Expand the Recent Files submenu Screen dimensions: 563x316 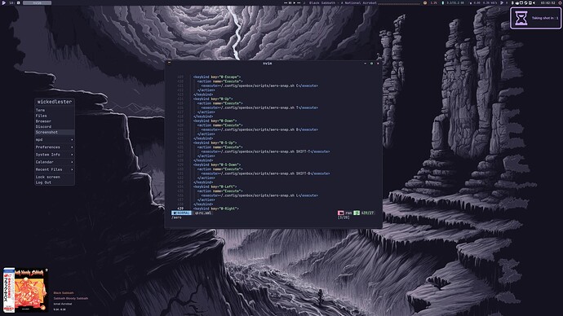55,169
